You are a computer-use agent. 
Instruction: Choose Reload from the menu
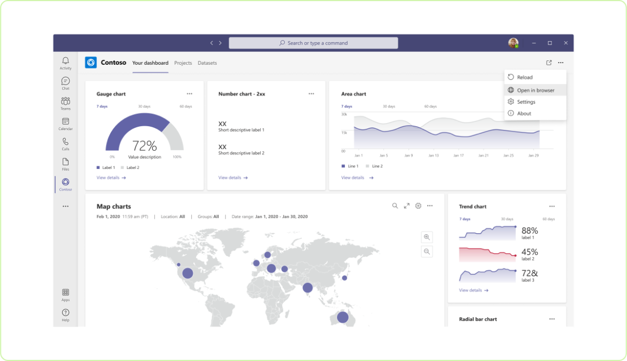click(x=535, y=78)
